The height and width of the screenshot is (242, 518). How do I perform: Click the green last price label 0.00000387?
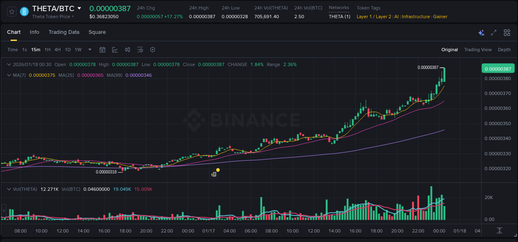pyautogui.click(x=498, y=68)
